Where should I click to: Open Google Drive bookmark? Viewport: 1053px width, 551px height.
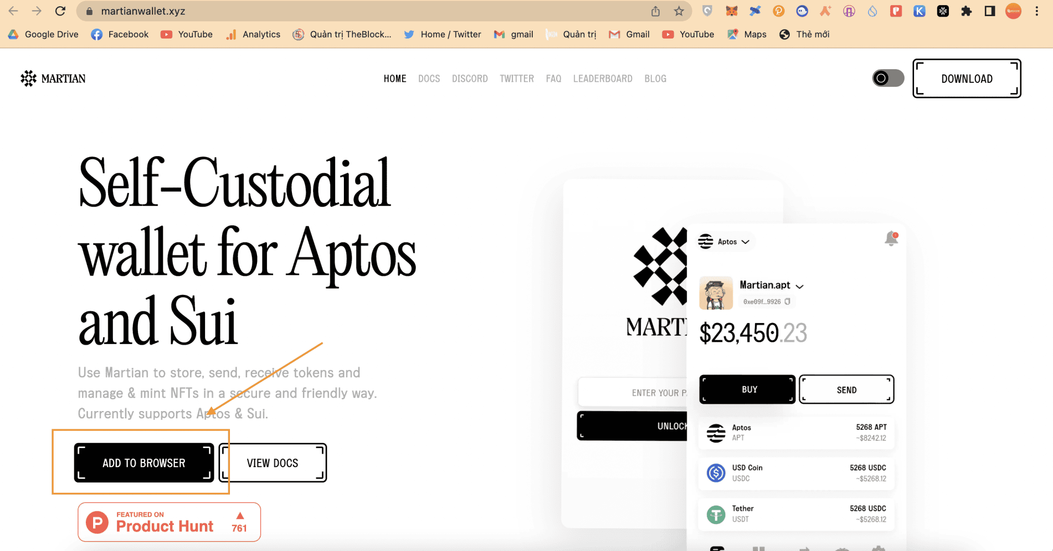(43, 34)
